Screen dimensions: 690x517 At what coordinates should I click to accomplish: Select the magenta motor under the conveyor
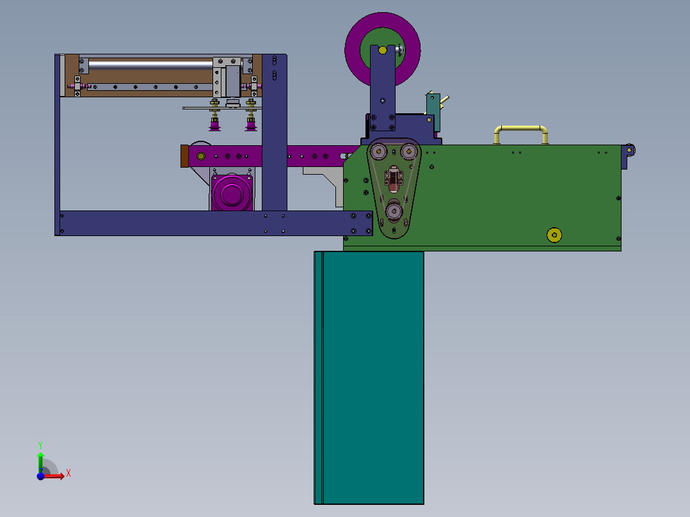[x=232, y=193]
